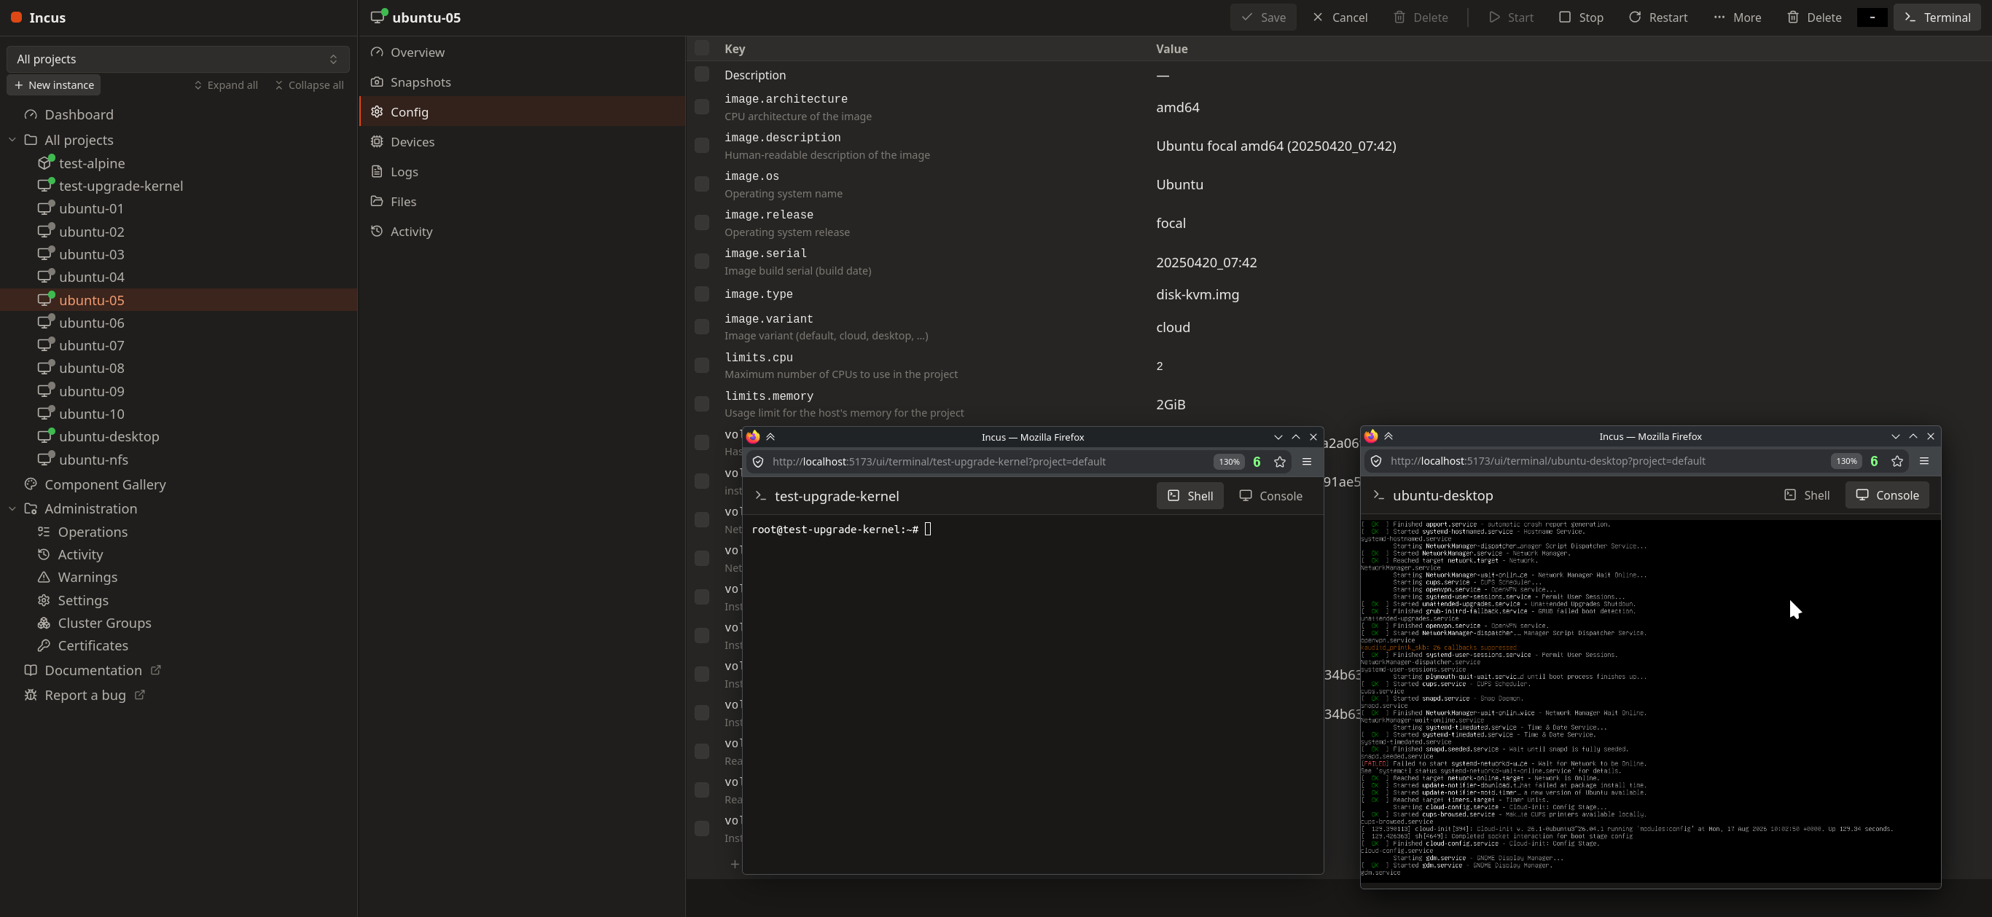
Task: Select test-upgrade-kernel instance icon
Action: point(46,186)
